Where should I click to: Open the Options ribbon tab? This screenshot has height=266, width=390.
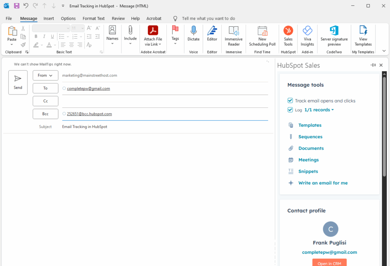point(68,18)
